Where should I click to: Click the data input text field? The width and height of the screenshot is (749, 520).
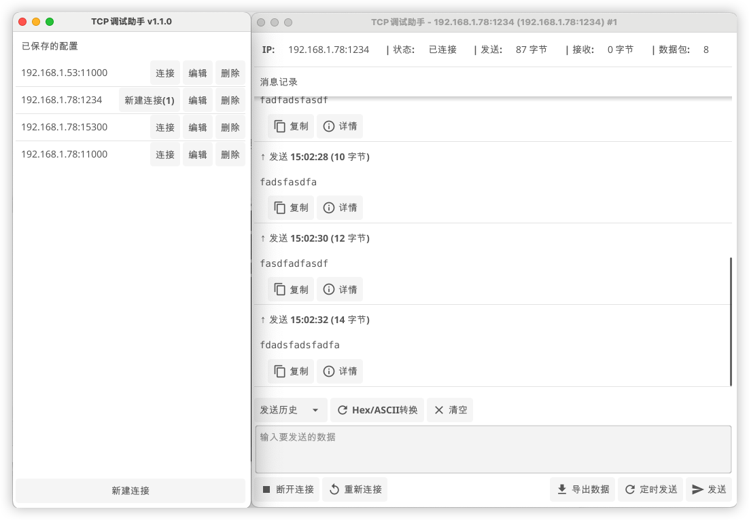[x=493, y=449]
